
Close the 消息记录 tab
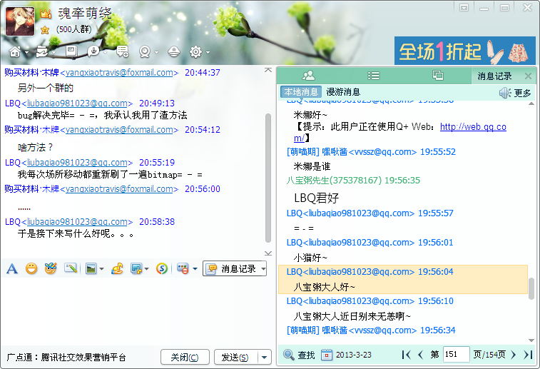[x=528, y=76]
